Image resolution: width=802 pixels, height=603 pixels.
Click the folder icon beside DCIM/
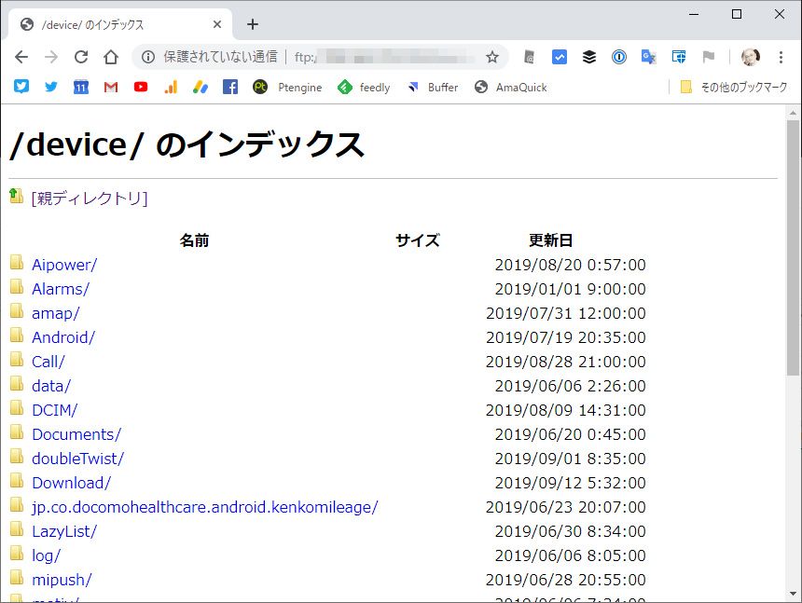(x=17, y=408)
